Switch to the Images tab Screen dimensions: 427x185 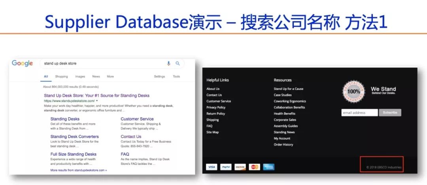click(80, 77)
